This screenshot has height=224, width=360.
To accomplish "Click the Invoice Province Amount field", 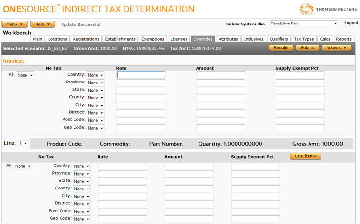I will click(221, 83).
